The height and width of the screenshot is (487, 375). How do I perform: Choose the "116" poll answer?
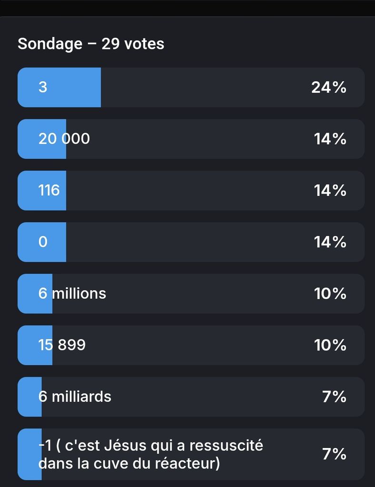(49, 190)
